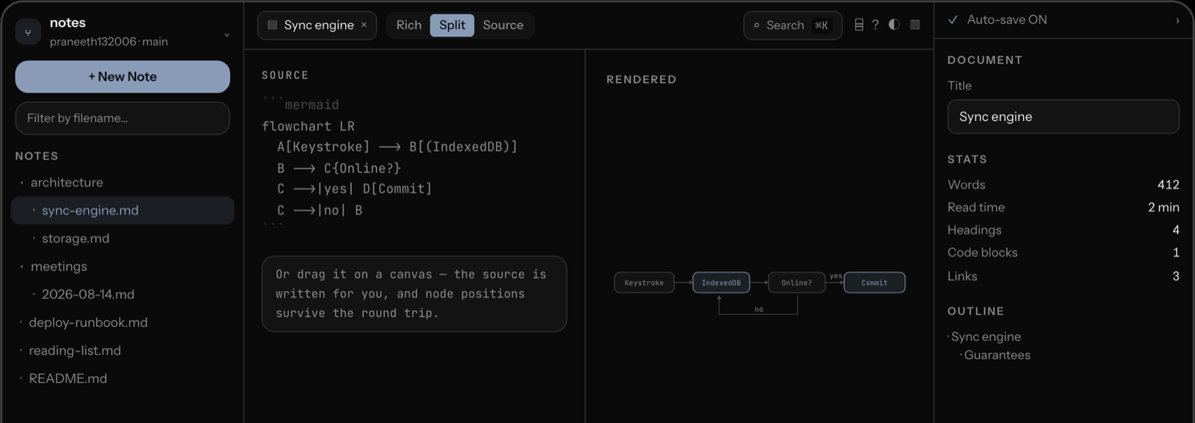Click the Code blocks stat row
The height and width of the screenshot is (423, 1195).
pyautogui.click(x=1064, y=253)
